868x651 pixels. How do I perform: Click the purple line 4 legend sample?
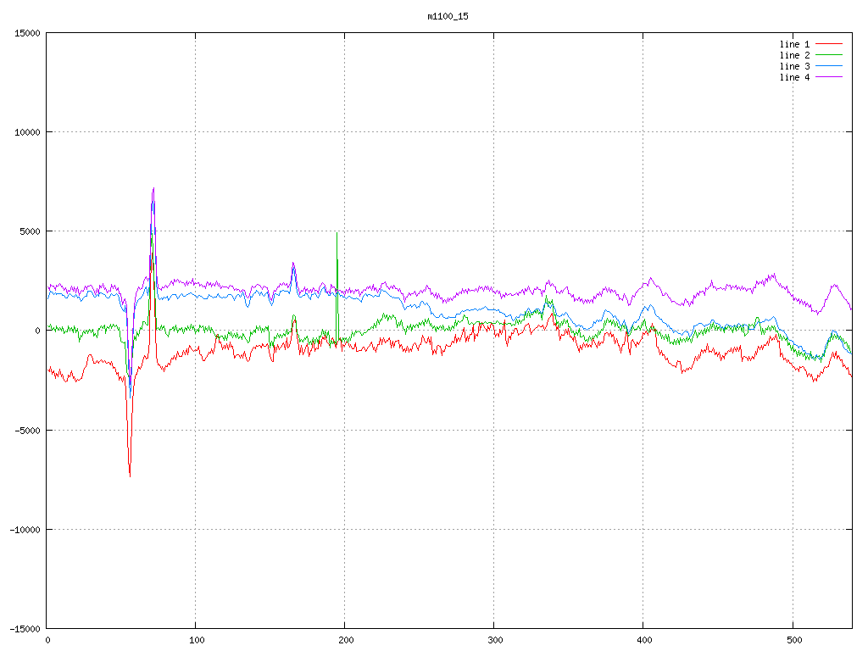coord(829,77)
